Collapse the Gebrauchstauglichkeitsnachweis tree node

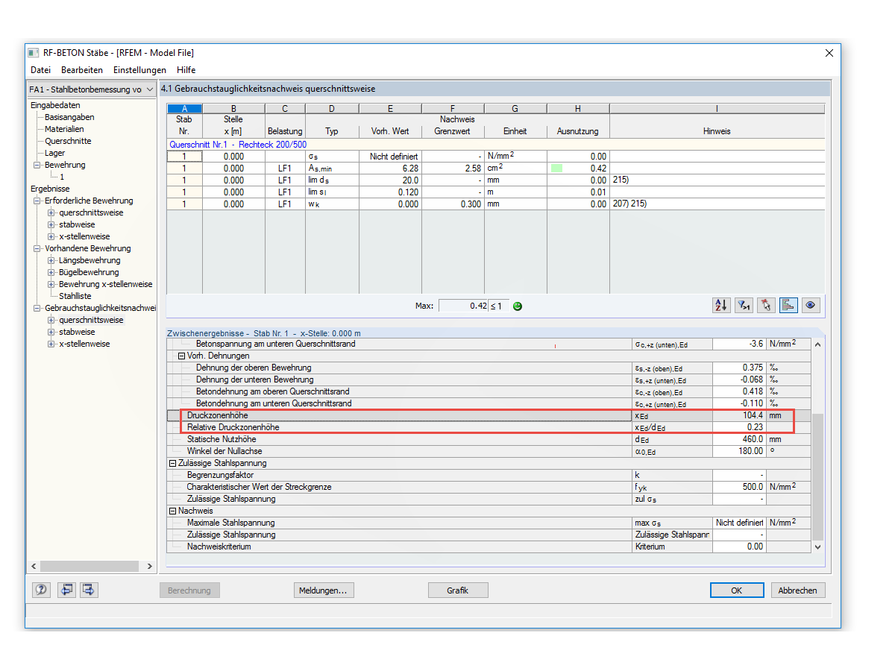pyautogui.click(x=37, y=308)
